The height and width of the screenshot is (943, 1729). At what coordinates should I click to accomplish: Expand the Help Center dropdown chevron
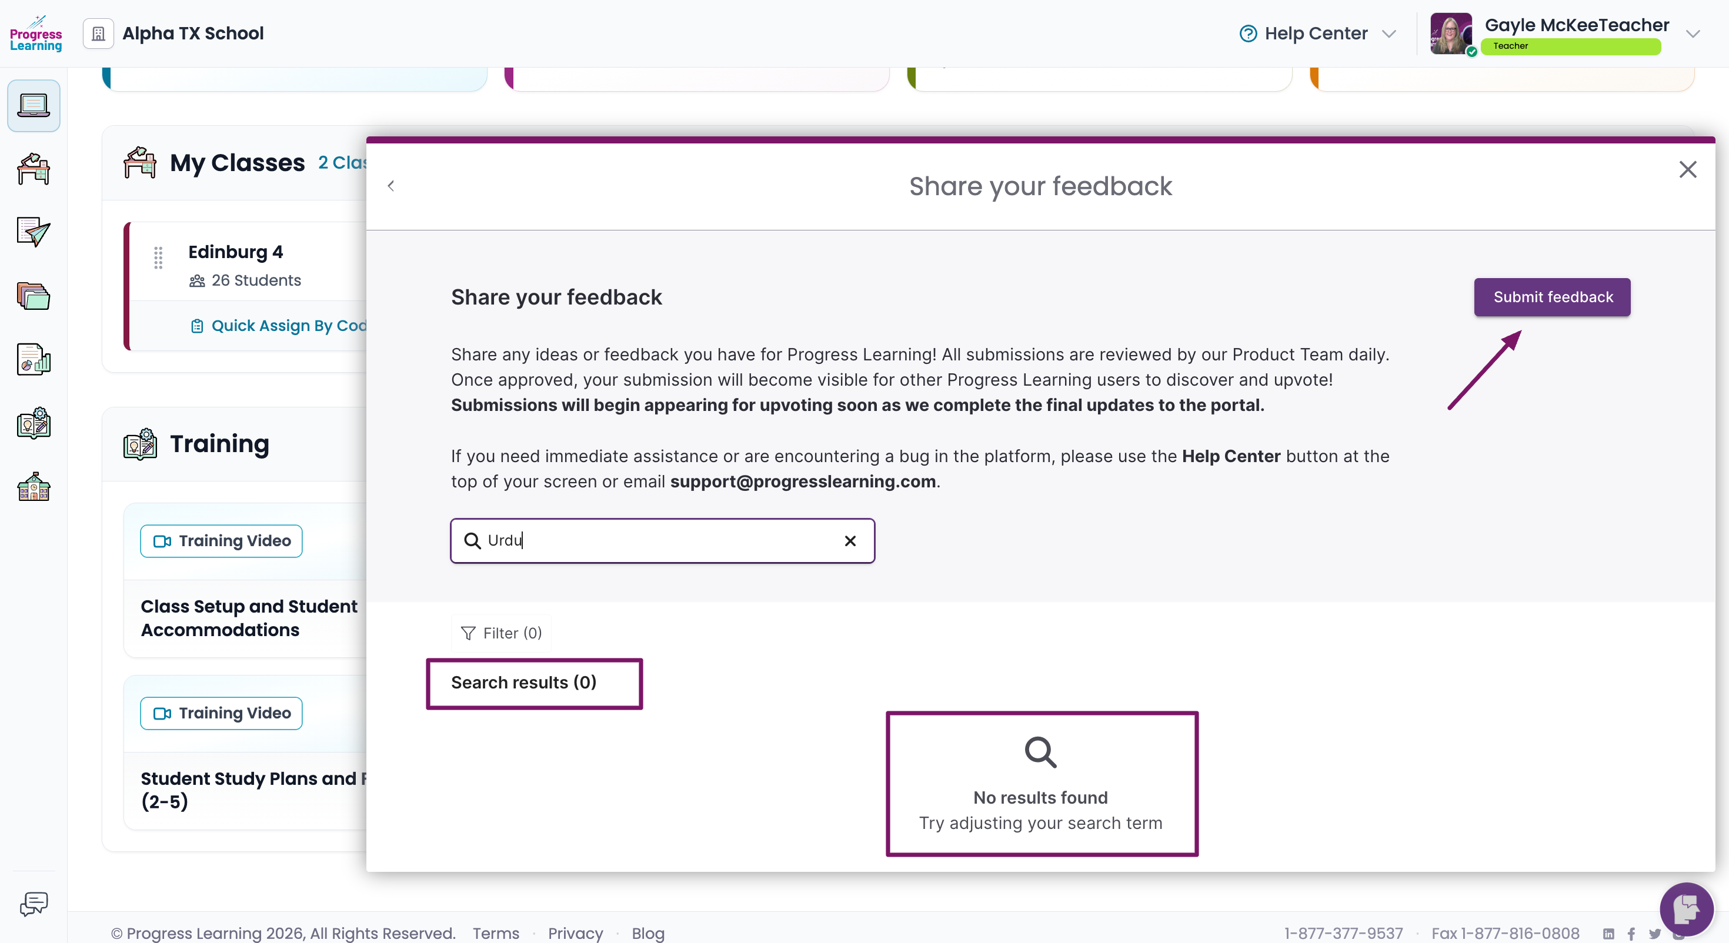tap(1389, 34)
